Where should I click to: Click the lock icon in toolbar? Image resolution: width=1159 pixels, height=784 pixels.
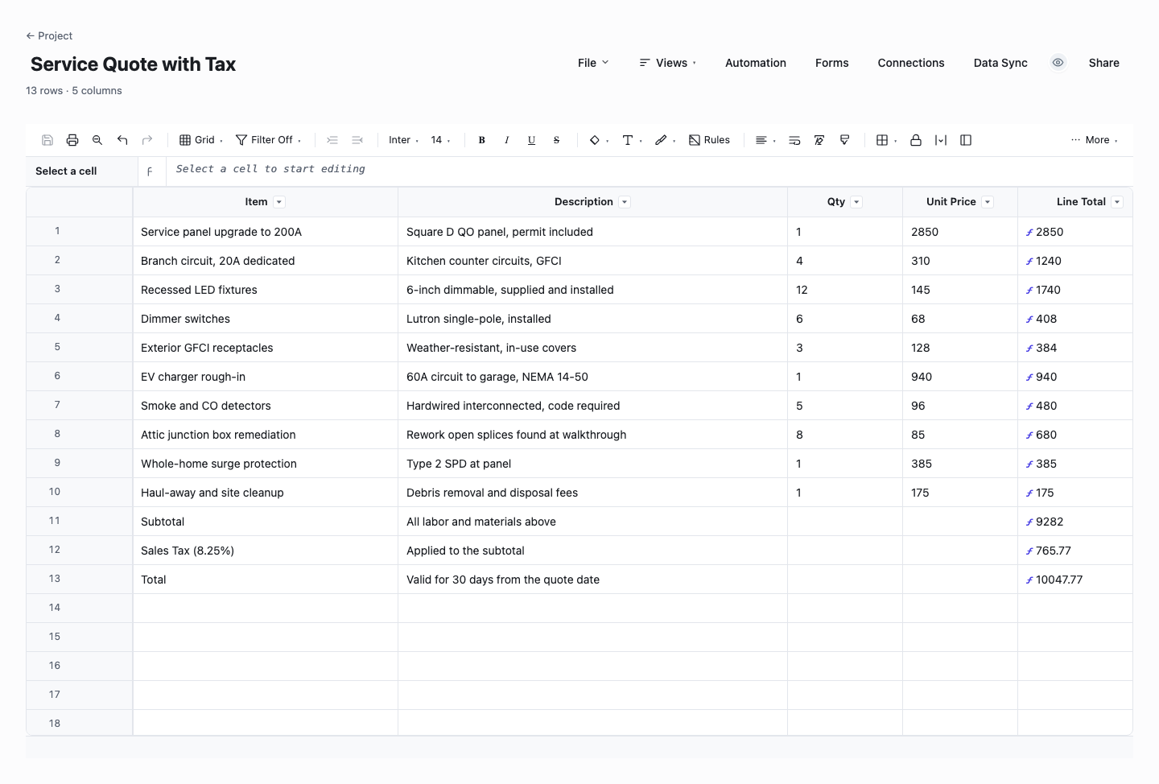click(x=916, y=140)
